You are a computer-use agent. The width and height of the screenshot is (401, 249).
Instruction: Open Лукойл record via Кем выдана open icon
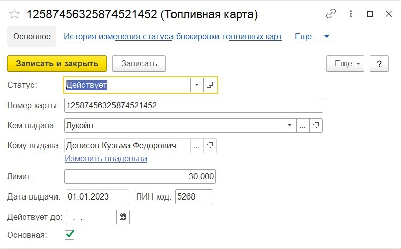click(x=316, y=125)
